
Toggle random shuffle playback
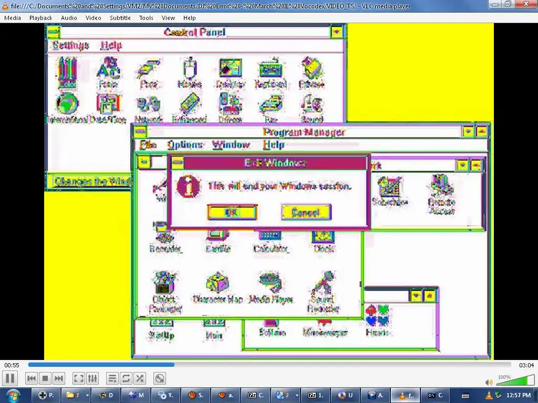(x=140, y=378)
